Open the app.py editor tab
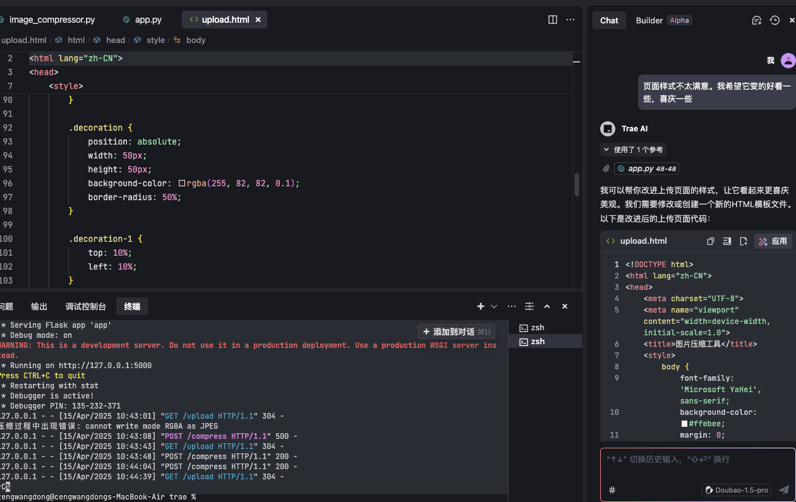 point(143,20)
